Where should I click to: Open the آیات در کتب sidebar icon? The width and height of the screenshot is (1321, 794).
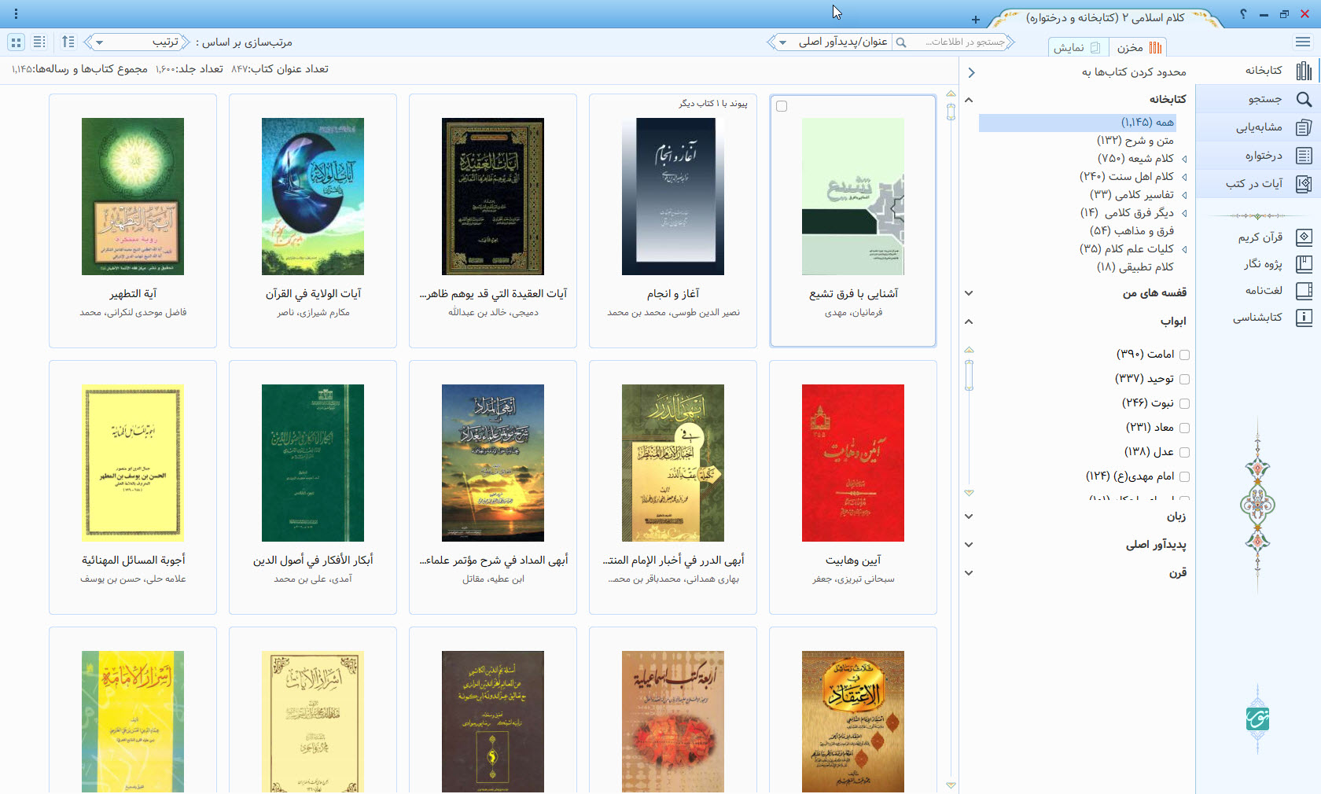click(1304, 184)
